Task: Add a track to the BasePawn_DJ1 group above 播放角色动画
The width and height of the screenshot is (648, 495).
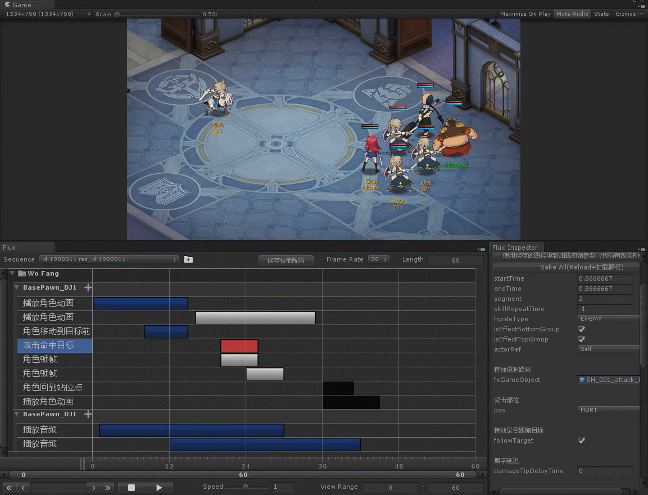Action: point(88,287)
